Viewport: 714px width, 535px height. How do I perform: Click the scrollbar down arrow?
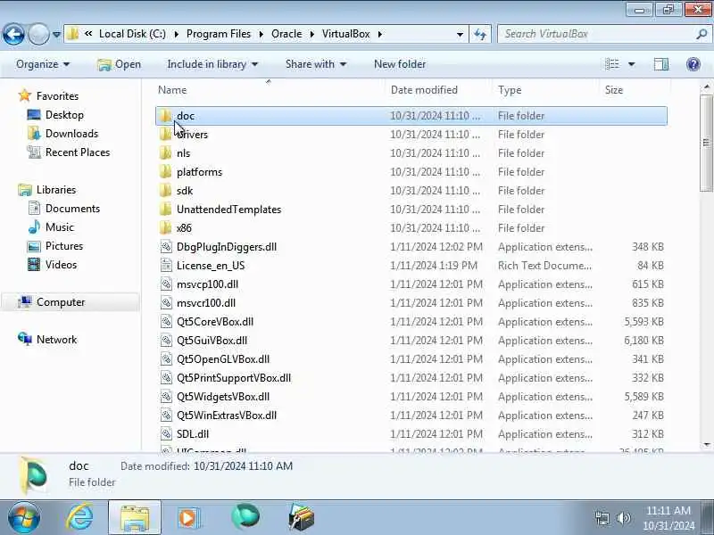coord(706,445)
